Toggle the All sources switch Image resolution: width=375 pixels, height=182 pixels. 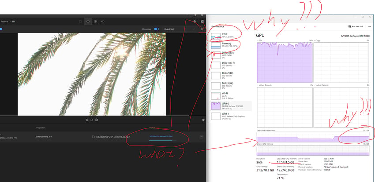(157, 29)
